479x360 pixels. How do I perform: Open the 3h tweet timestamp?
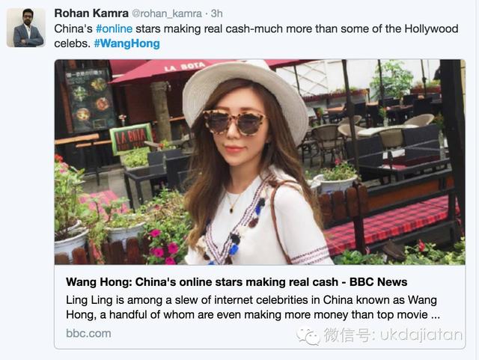[216, 13]
